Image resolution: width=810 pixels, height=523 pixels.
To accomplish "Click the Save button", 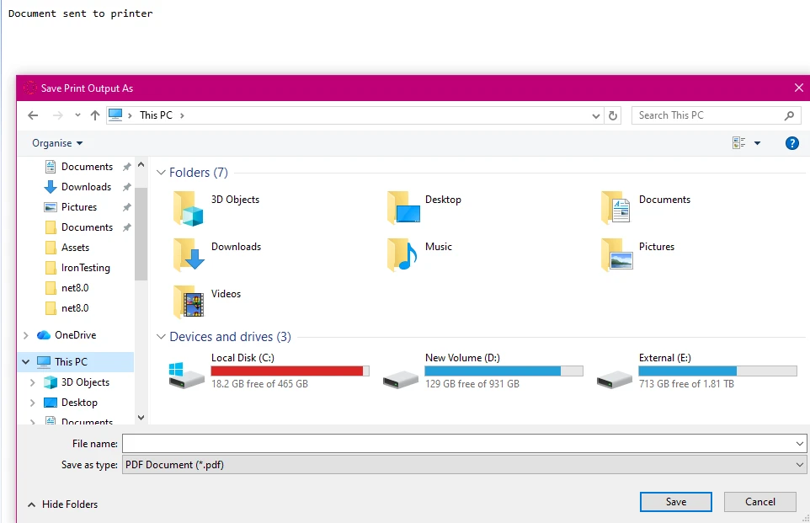I will pyautogui.click(x=674, y=501).
